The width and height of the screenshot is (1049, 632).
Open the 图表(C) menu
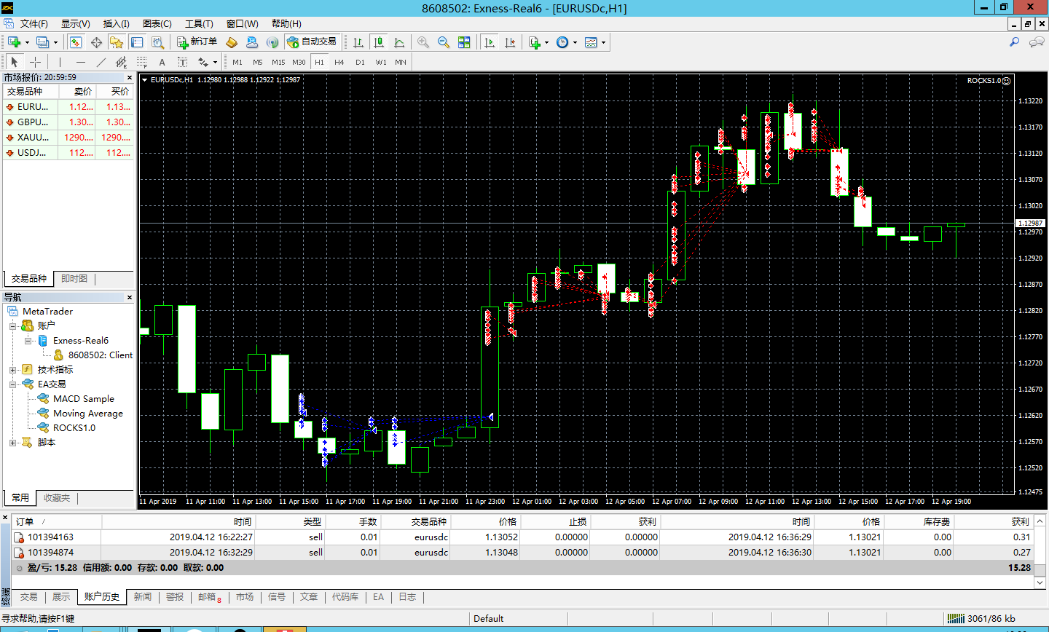157,24
